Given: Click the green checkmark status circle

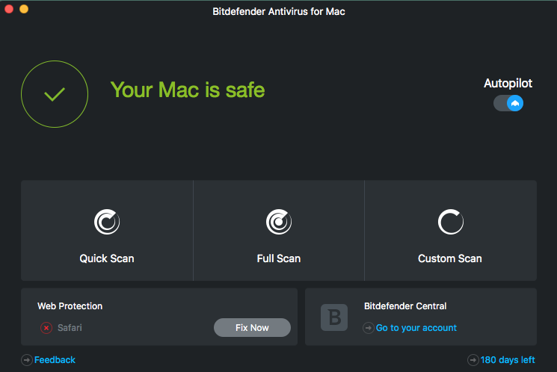Looking at the screenshot, I should tap(55, 94).
